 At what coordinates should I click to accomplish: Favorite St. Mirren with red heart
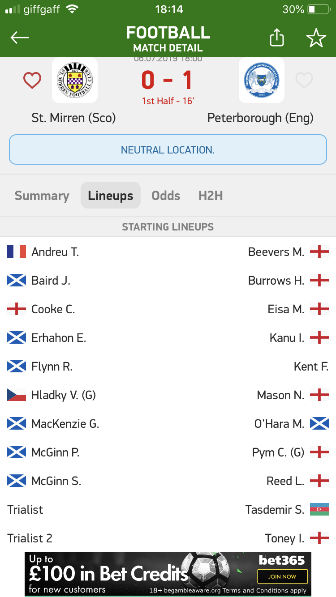point(32,81)
